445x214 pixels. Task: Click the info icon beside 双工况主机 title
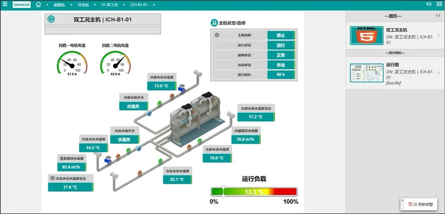tap(51, 19)
